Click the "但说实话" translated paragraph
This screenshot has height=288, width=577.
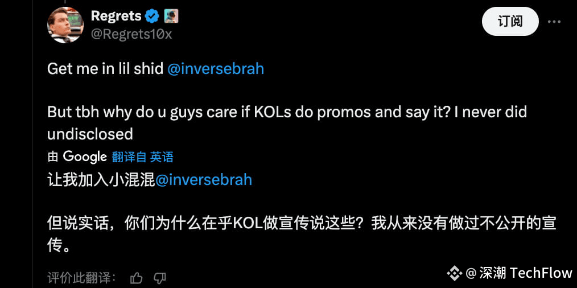pyautogui.click(x=302, y=234)
